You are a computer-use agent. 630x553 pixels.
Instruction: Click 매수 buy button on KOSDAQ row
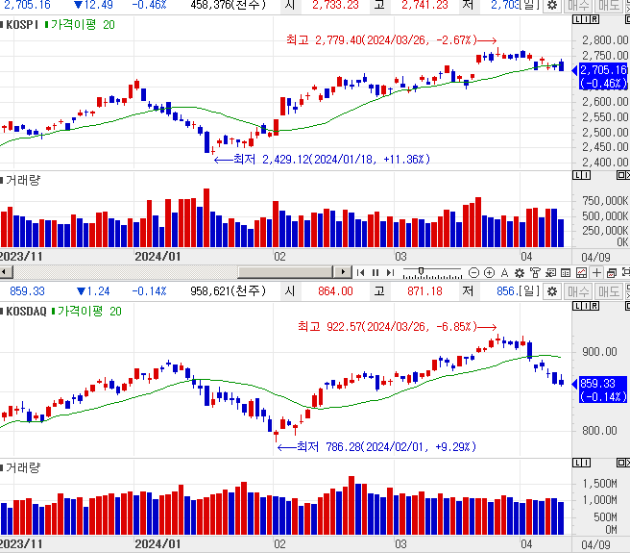click(578, 290)
